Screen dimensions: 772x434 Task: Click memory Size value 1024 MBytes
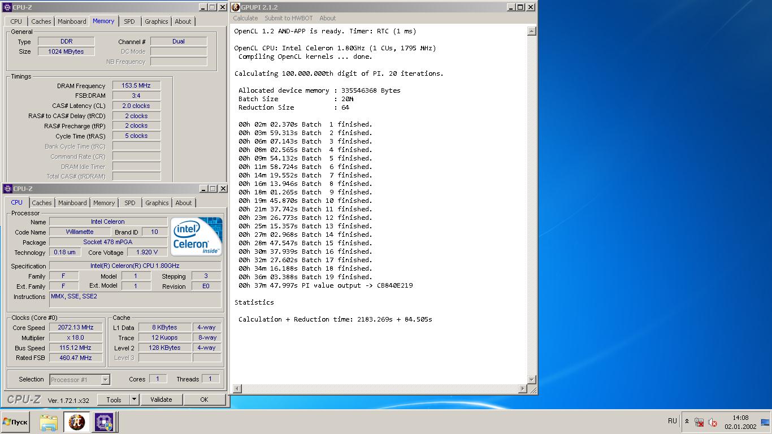[66, 51]
